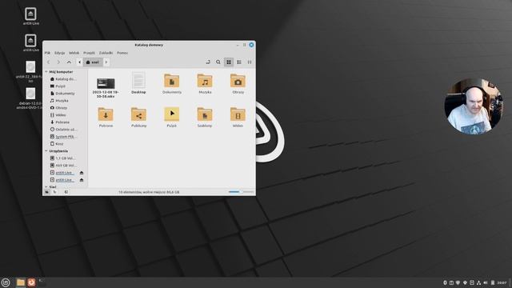
Task: Select Katalog domowy in the sidebar
Action: pyautogui.click(x=64, y=79)
